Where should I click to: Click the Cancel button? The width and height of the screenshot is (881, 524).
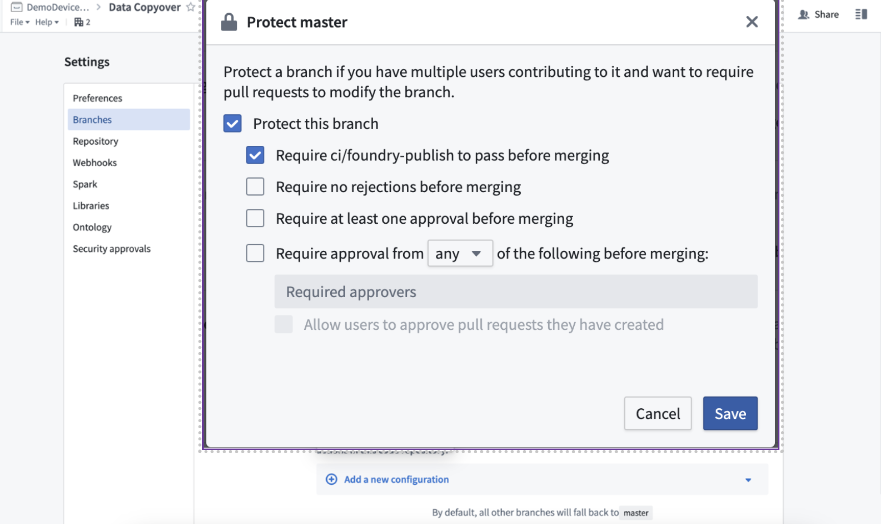657,413
